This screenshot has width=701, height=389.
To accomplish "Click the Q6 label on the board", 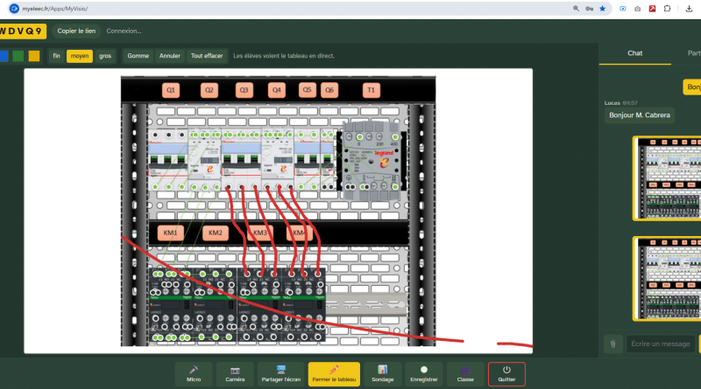I will tap(329, 90).
